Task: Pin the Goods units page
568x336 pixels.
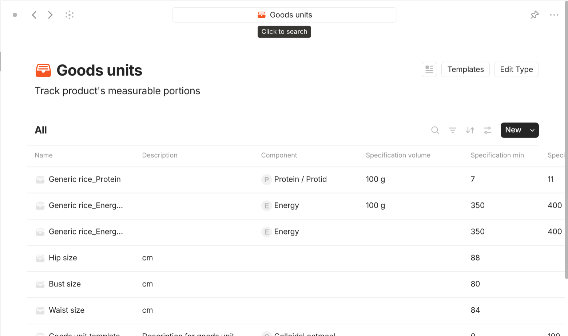Action: coord(534,15)
